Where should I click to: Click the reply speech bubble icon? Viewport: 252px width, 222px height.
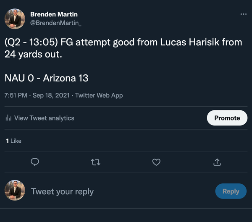pyautogui.click(x=35, y=162)
